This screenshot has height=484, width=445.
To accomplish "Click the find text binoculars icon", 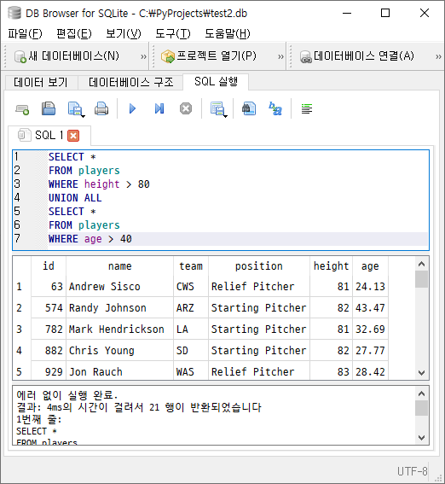I will click(249, 108).
